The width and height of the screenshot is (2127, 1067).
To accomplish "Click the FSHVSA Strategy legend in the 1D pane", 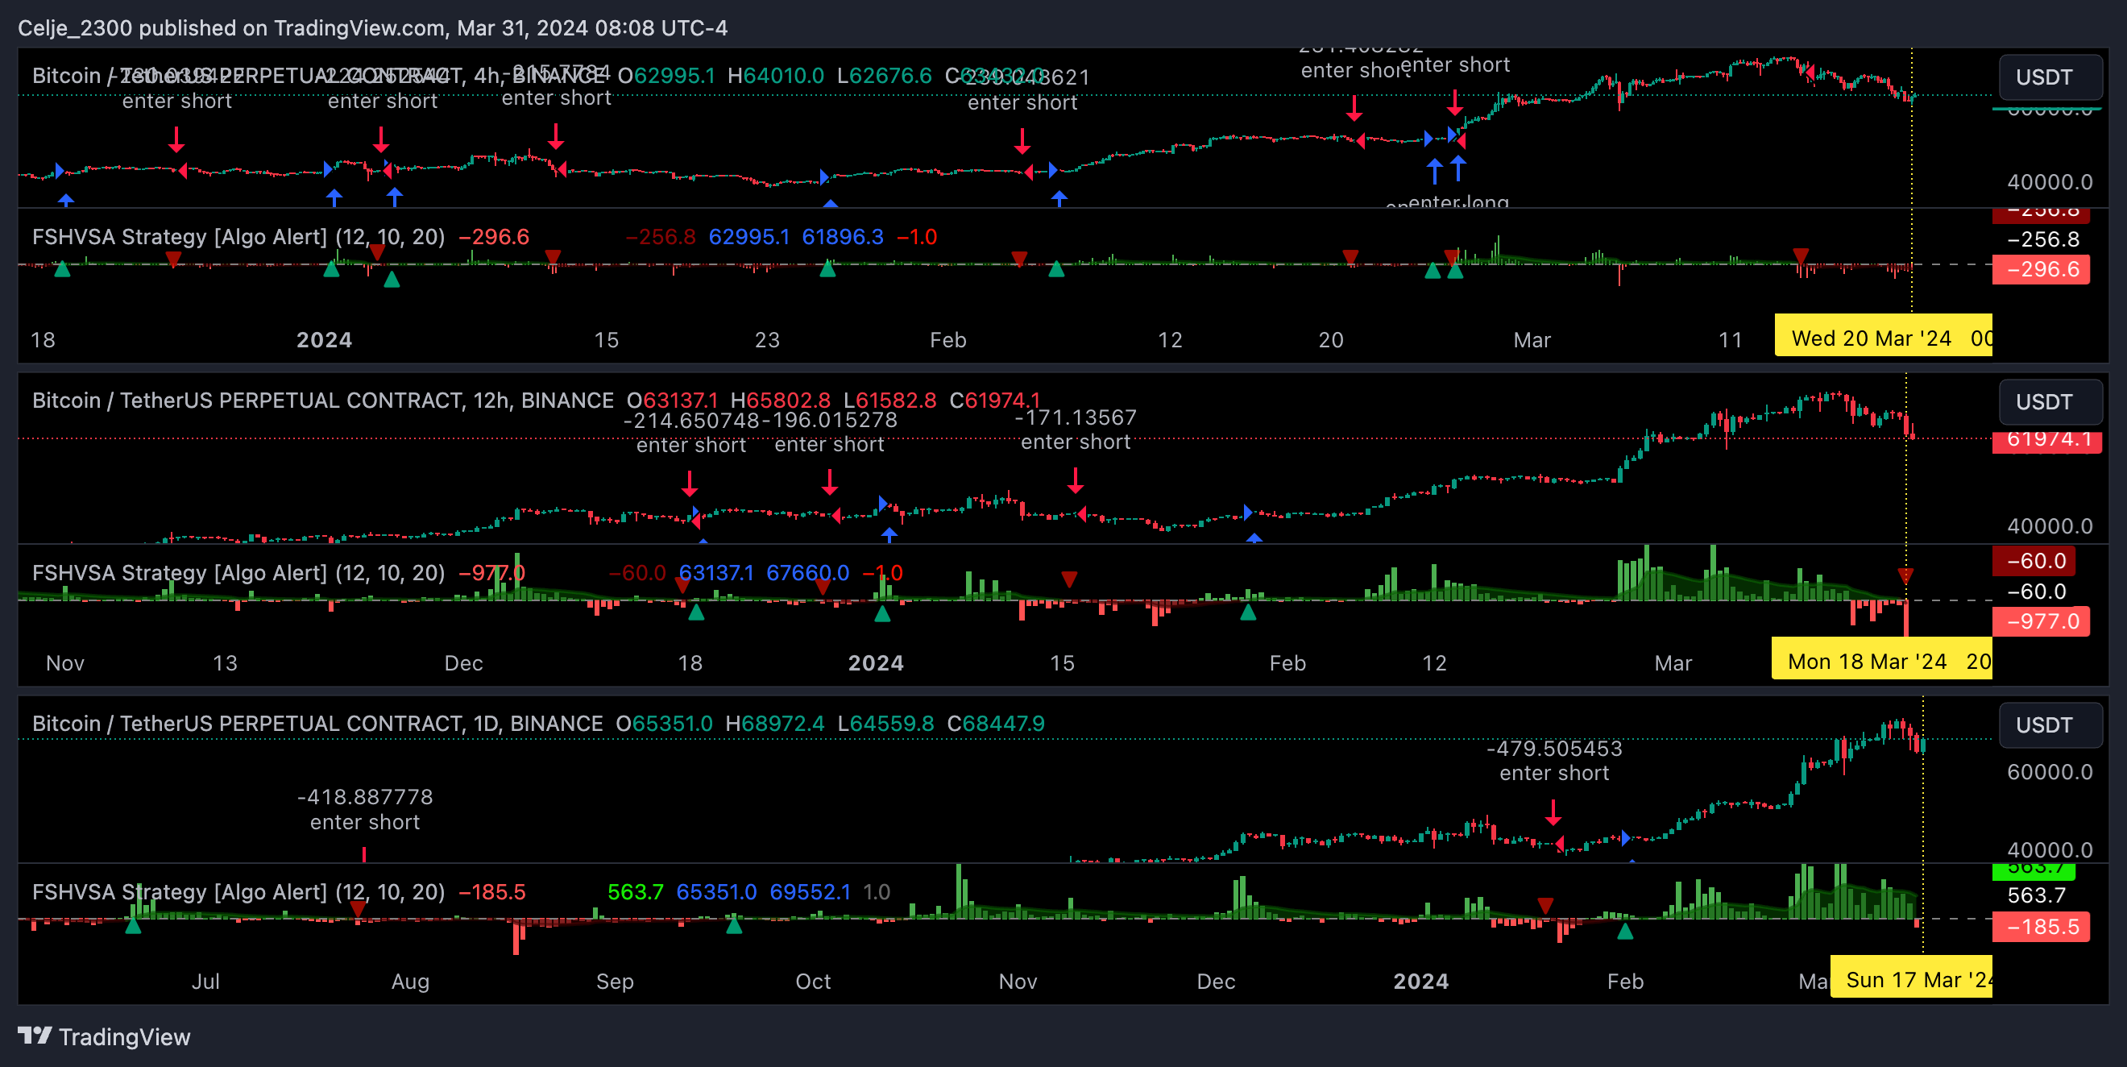I will pos(238,892).
